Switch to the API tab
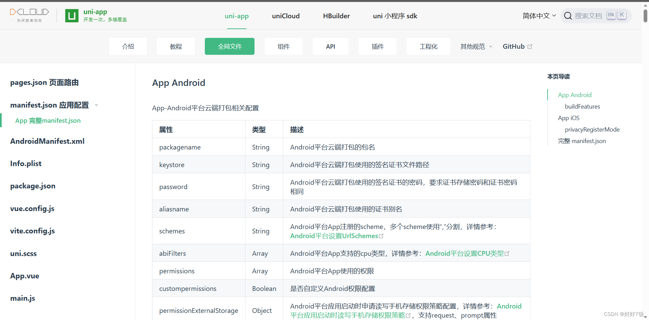 coord(330,46)
